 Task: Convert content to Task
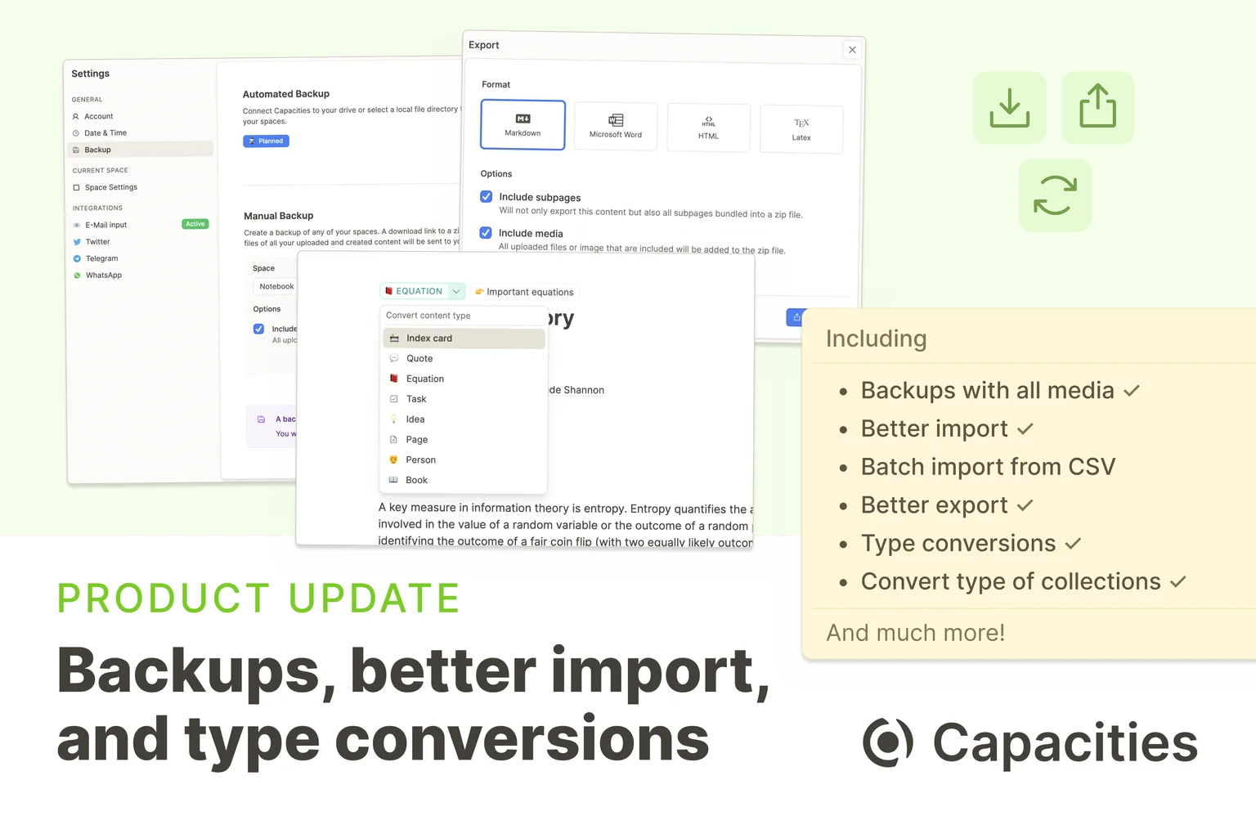(464, 399)
